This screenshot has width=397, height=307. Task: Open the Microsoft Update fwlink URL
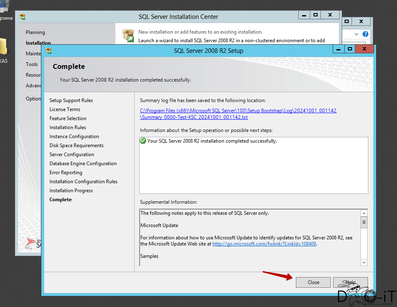(264, 243)
